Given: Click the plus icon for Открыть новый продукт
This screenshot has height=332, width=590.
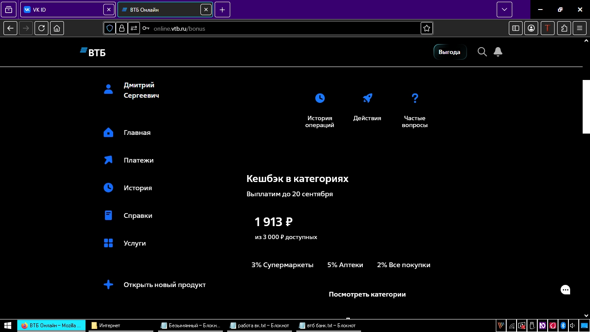Looking at the screenshot, I should (108, 284).
